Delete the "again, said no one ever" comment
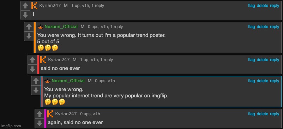 (x=263, y=114)
